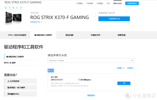This screenshot has width=157, height=100.
Task: Click the plus icon to expand all (全部展开)
Action: (124, 68)
